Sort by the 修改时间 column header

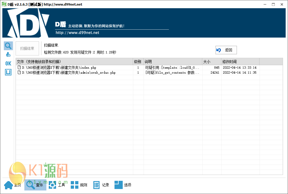click(x=240, y=62)
